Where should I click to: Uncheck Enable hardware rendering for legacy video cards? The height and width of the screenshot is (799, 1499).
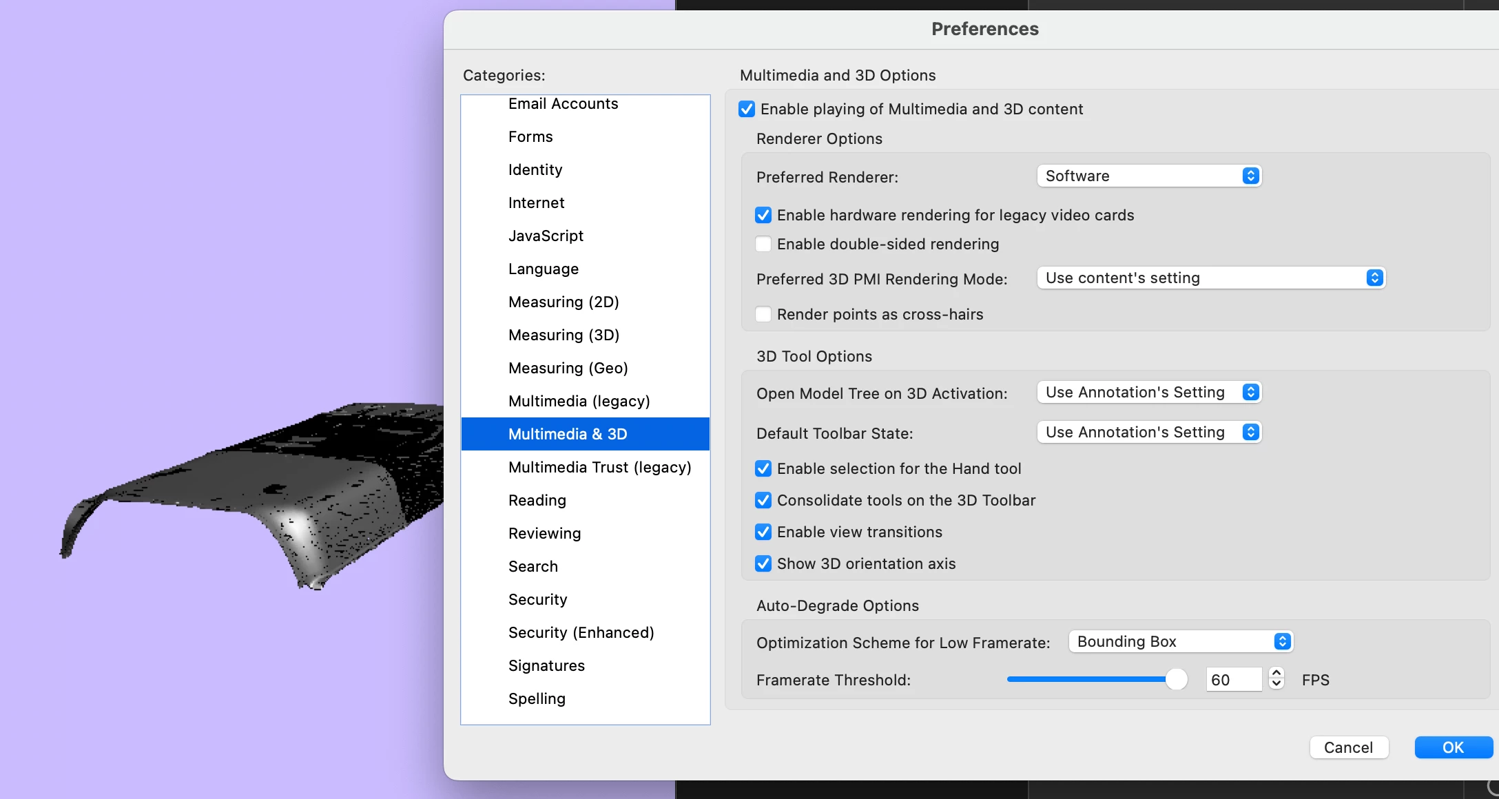tap(763, 215)
